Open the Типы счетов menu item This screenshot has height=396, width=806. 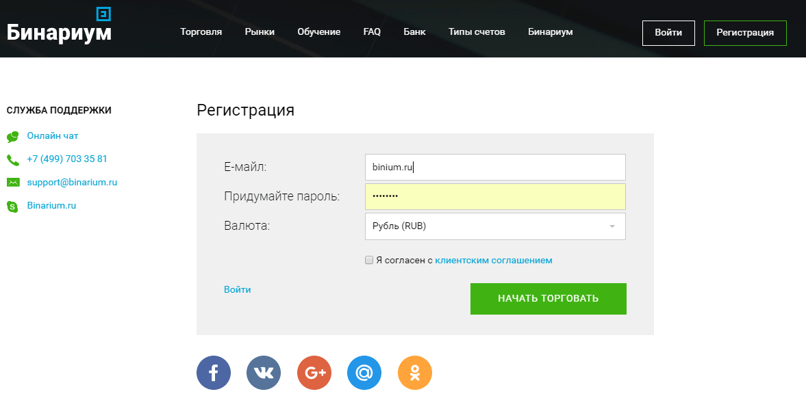point(477,32)
